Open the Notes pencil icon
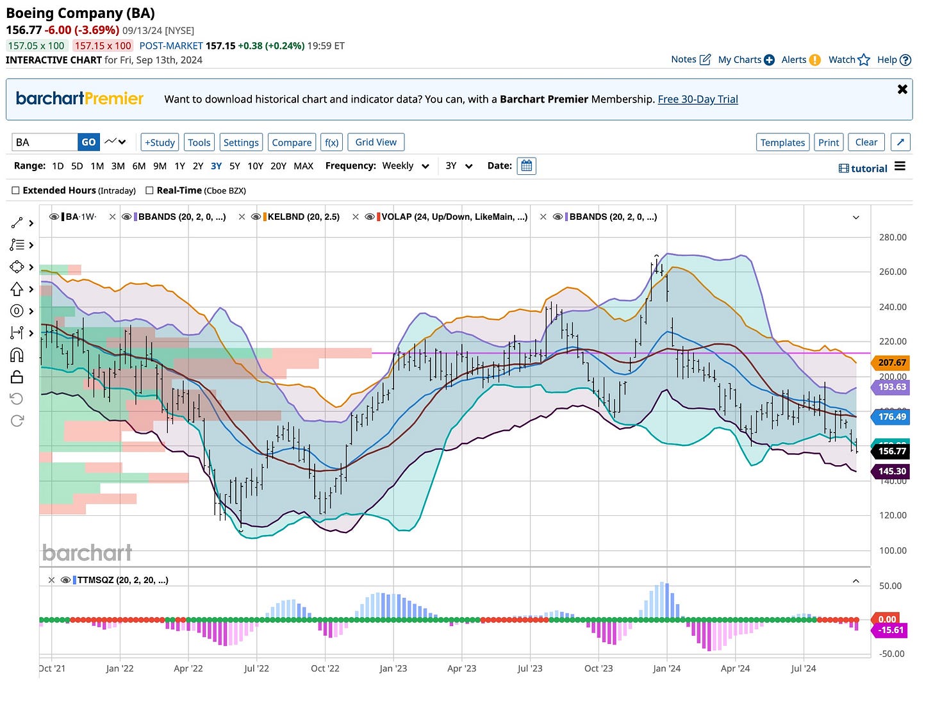 tap(706, 60)
